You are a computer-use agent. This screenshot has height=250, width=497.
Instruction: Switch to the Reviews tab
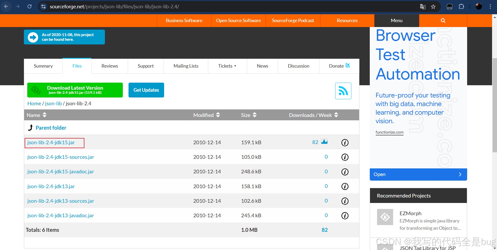click(110, 66)
